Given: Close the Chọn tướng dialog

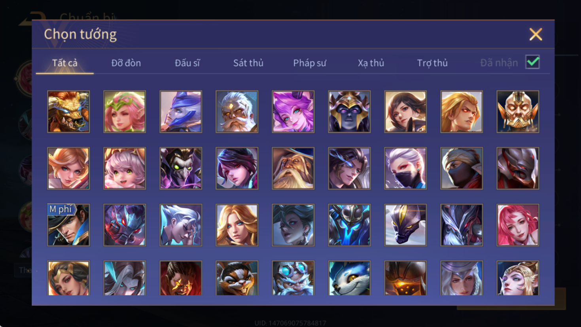Looking at the screenshot, I should coord(536,34).
